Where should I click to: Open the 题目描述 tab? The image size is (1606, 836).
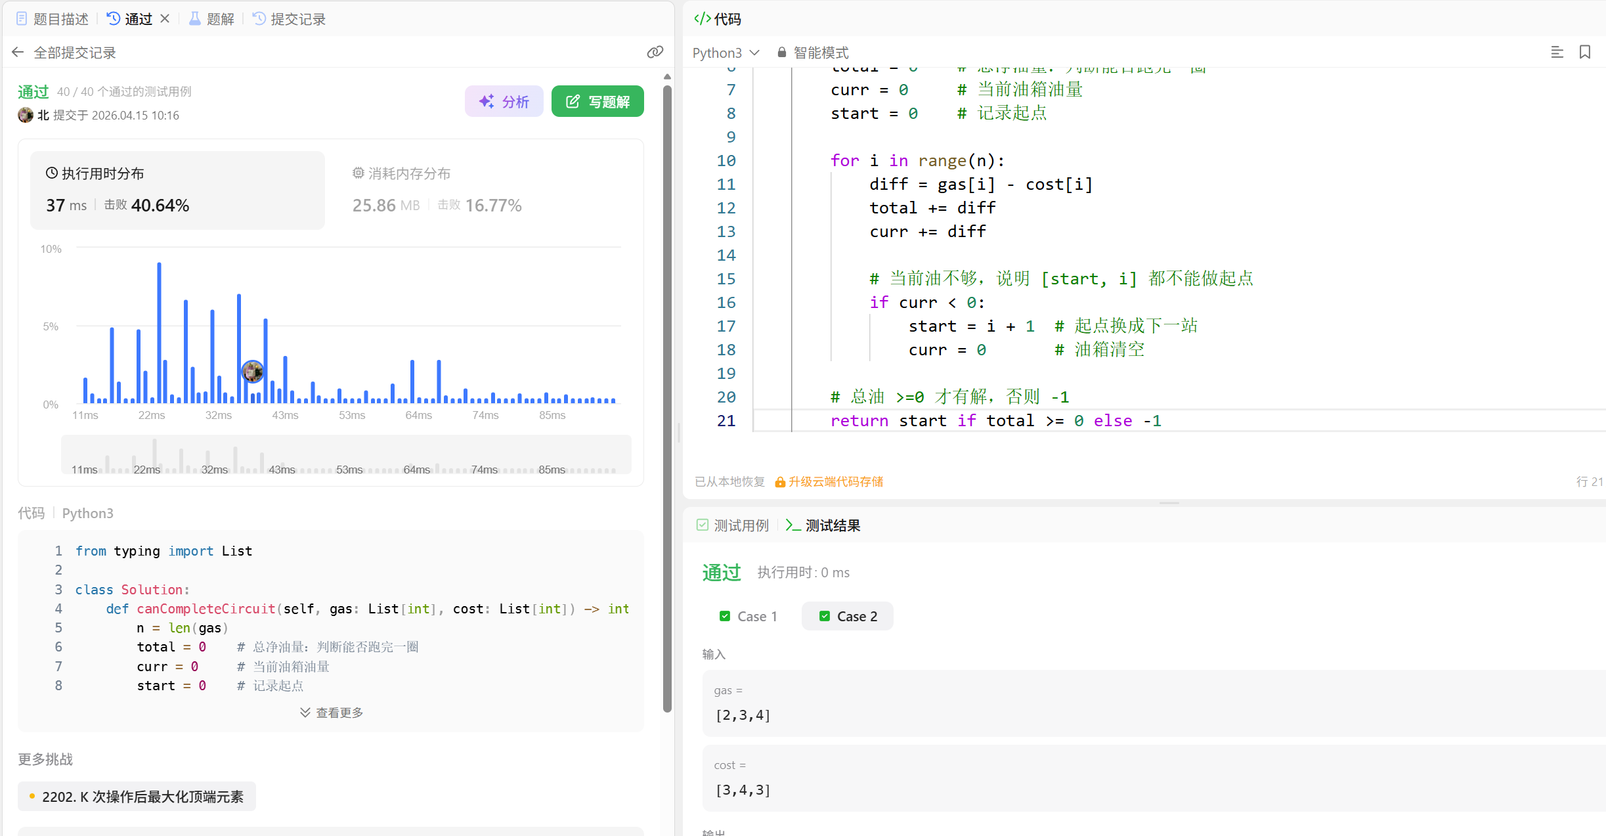pyautogui.click(x=53, y=19)
